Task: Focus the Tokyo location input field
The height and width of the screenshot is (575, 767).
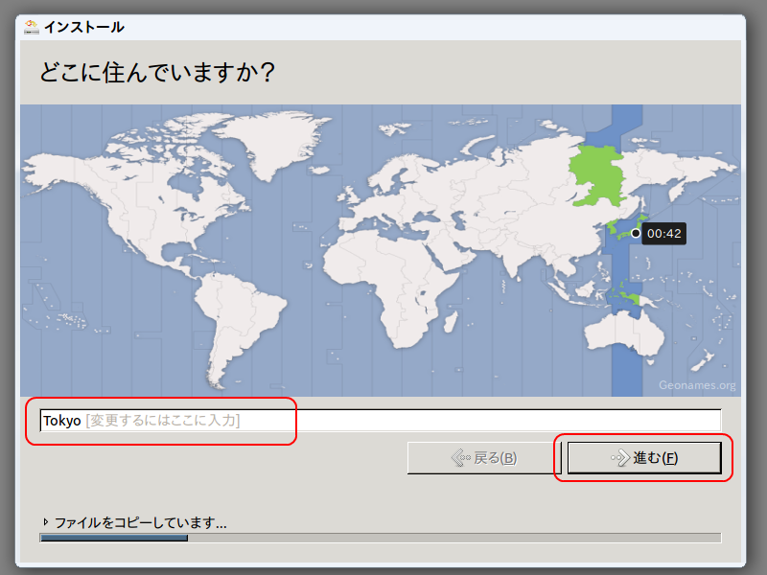Action: click(x=380, y=421)
